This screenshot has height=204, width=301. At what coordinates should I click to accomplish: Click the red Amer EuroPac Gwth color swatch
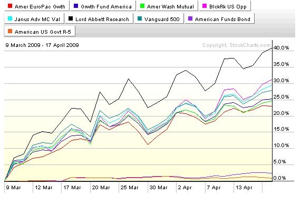pyautogui.click(x=10, y=6)
